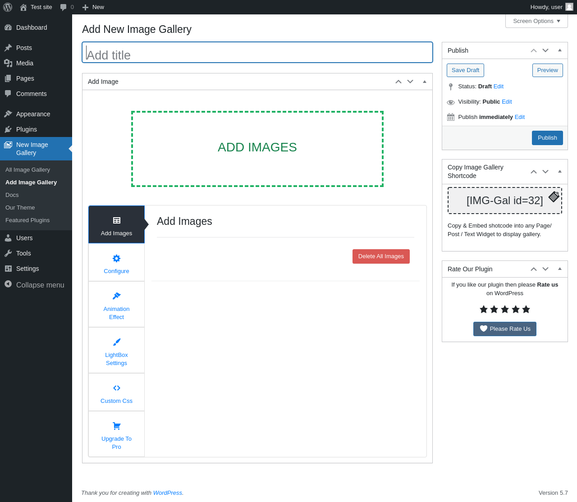Toggle Publish panel collapse triangle

(560, 50)
